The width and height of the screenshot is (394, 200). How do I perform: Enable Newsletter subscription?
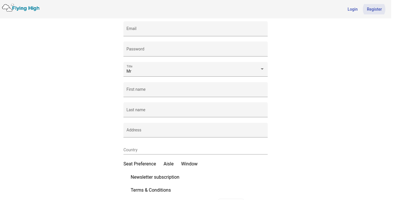point(155,177)
